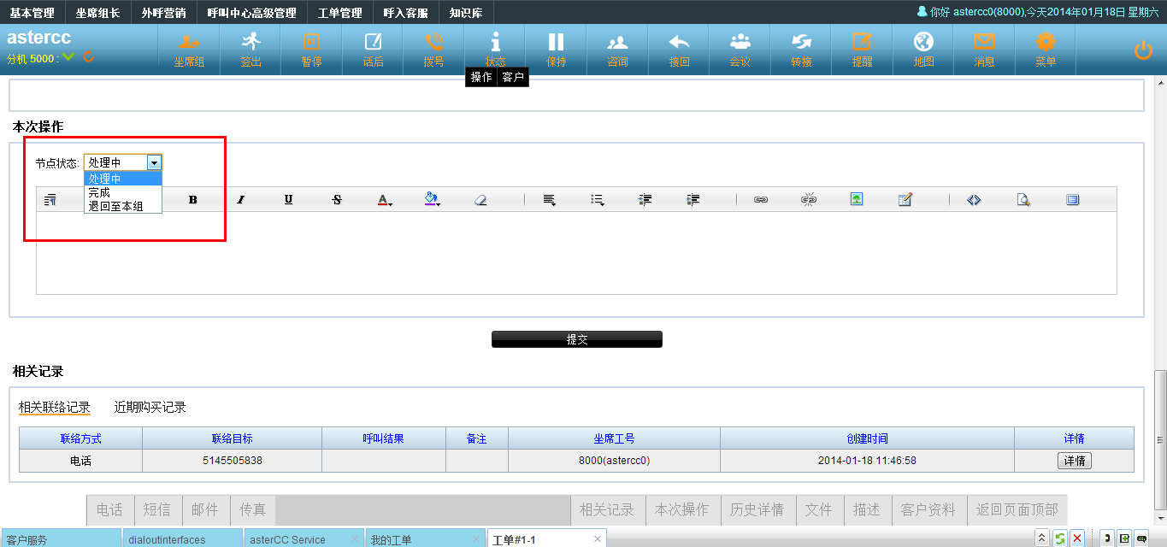
Task: Choose 退回至本组 from the dropdown list
Action: coord(115,206)
